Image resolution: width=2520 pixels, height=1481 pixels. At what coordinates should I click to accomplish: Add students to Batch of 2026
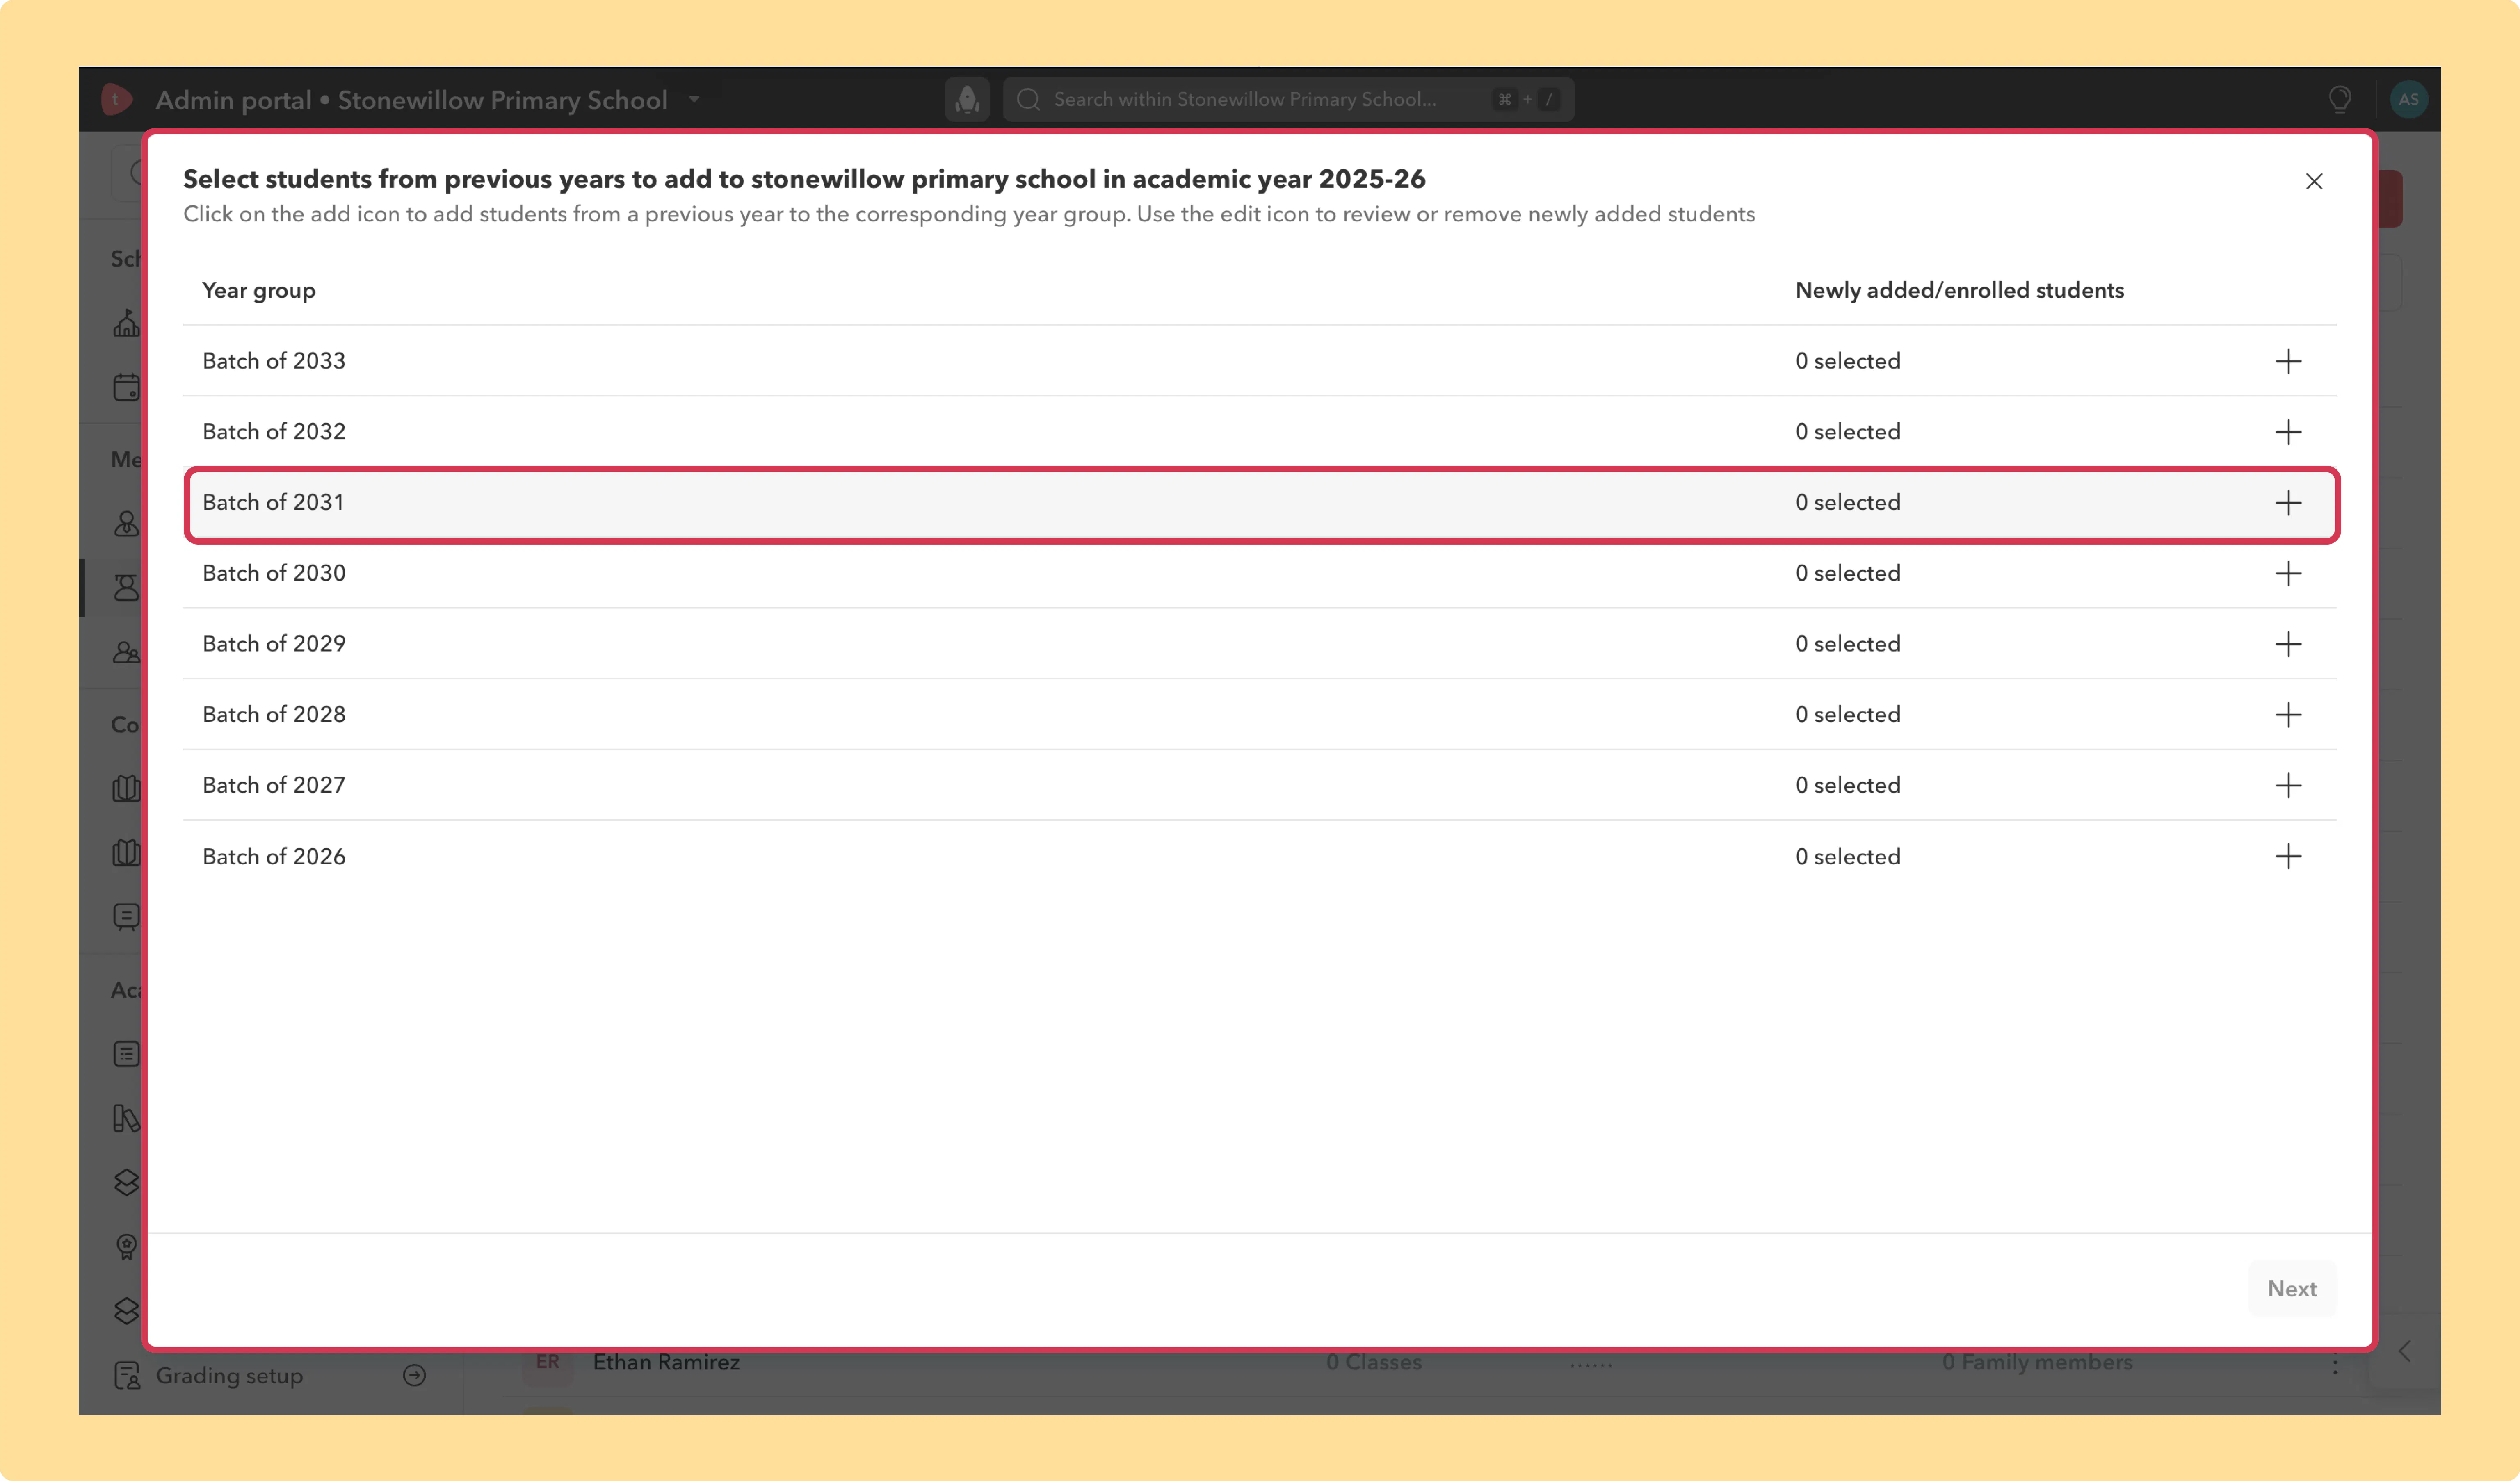[2288, 857]
